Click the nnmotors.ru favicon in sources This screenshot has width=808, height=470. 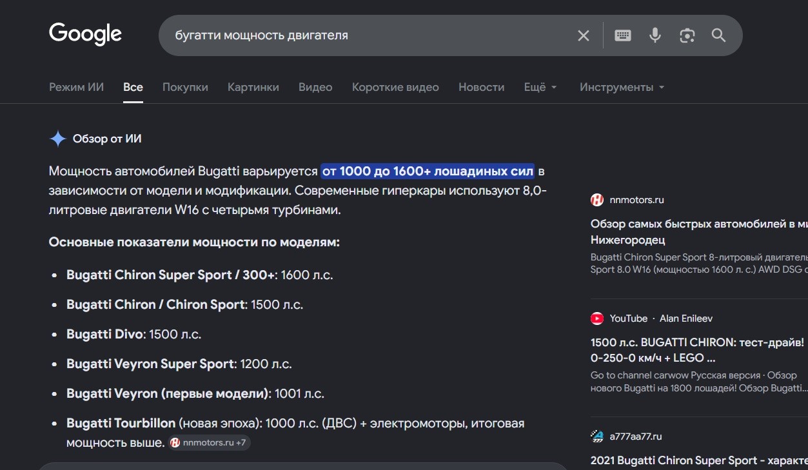coord(597,200)
